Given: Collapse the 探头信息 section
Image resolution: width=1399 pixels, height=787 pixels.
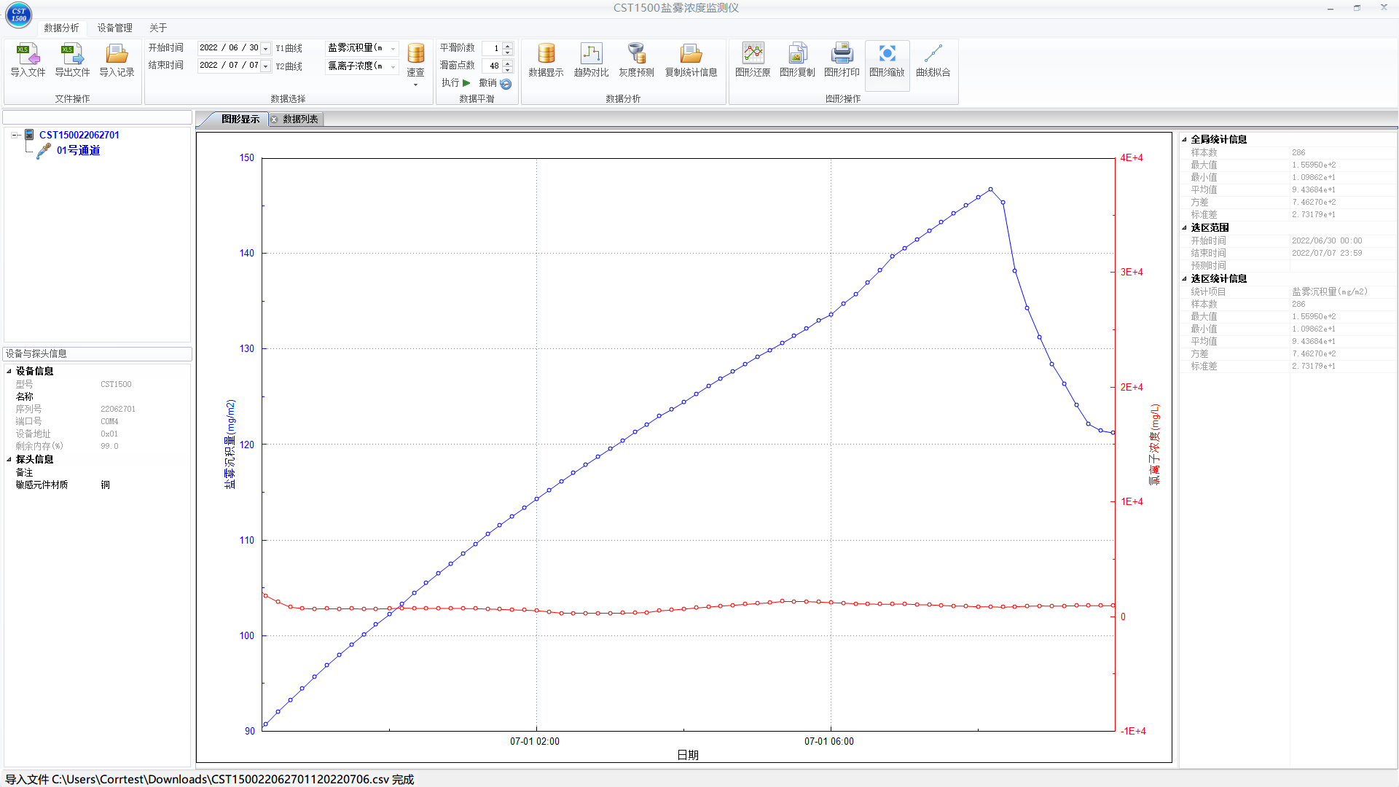Looking at the screenshot, I should (x=9, y=459).
